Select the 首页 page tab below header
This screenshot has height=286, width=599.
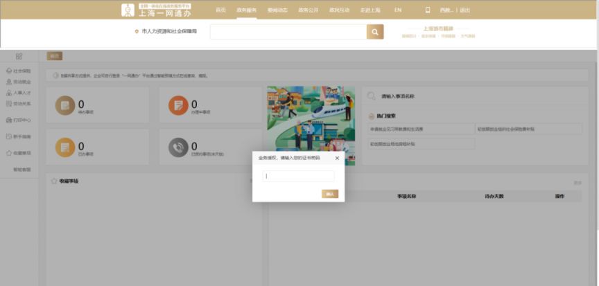(55, 56)
